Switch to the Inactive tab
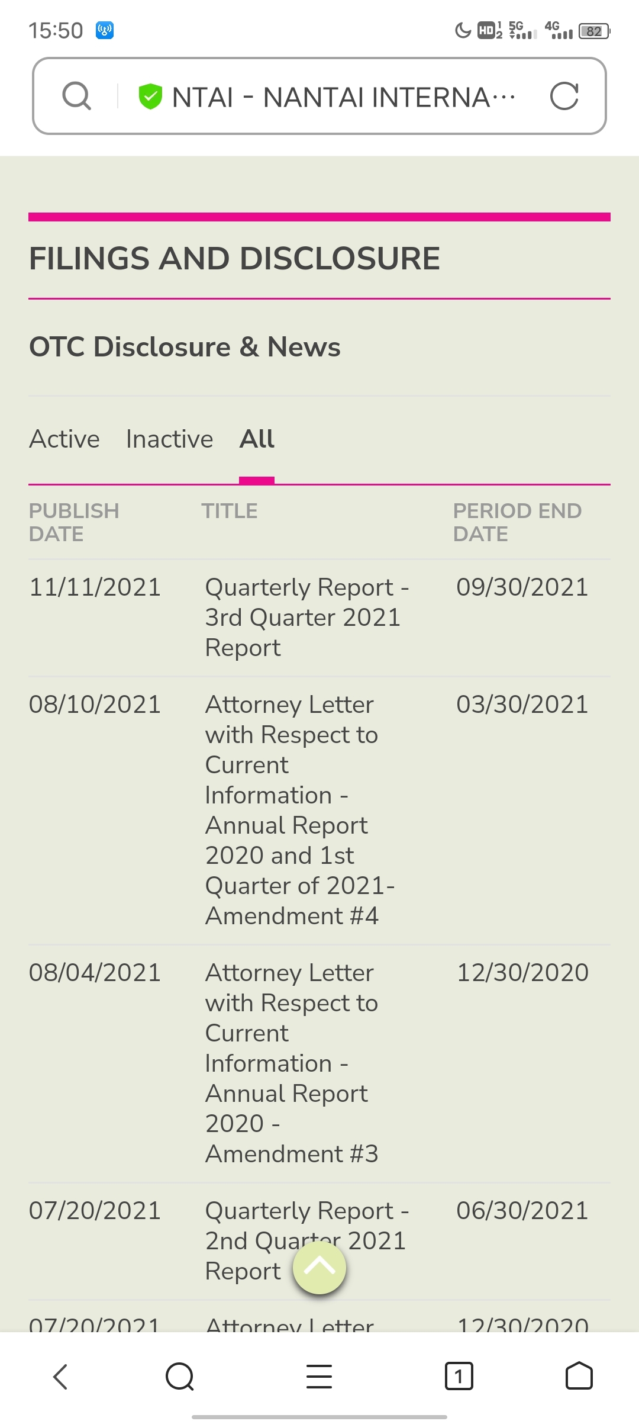The height and width of the screenshot is (1421, 639). point(169,439)
